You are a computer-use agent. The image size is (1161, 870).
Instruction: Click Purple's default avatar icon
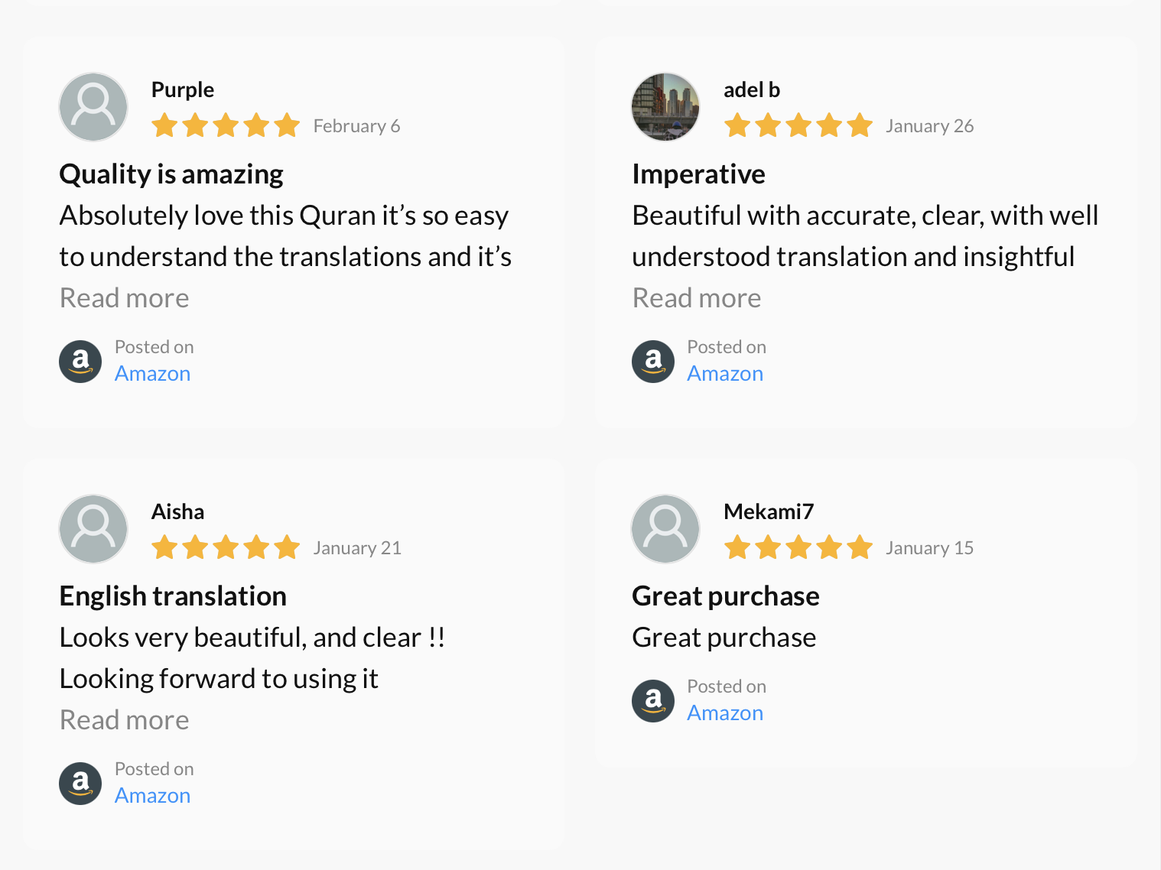click(x=93, y=107)
